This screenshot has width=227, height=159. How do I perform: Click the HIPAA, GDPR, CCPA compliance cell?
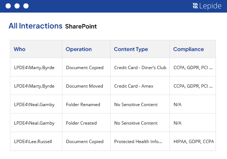[x=193, y=142]
